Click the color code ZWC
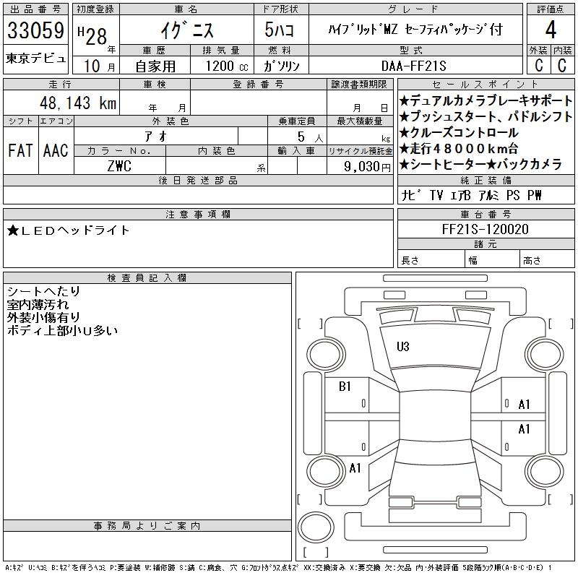This screenshot has height=578, width=578. (x=119, y=165)
